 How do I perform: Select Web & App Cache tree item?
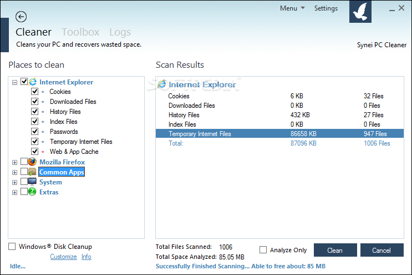coord(74,152)
